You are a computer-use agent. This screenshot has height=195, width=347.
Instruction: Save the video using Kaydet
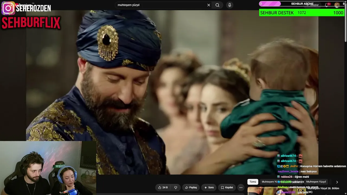click(x=227, y=187)
